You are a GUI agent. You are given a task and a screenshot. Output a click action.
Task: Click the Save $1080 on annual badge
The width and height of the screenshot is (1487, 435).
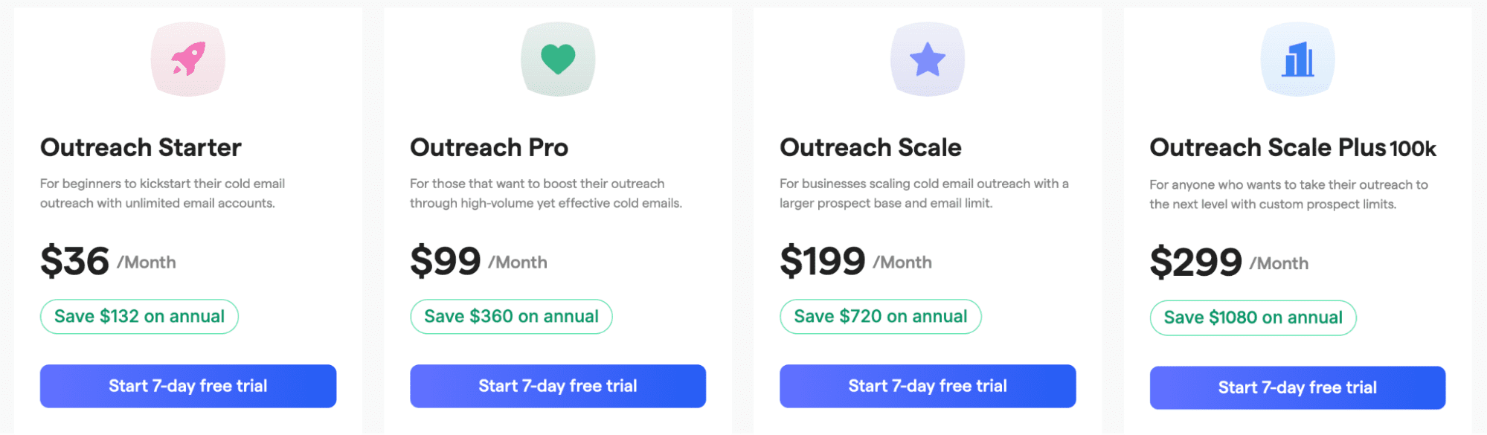1253,318
